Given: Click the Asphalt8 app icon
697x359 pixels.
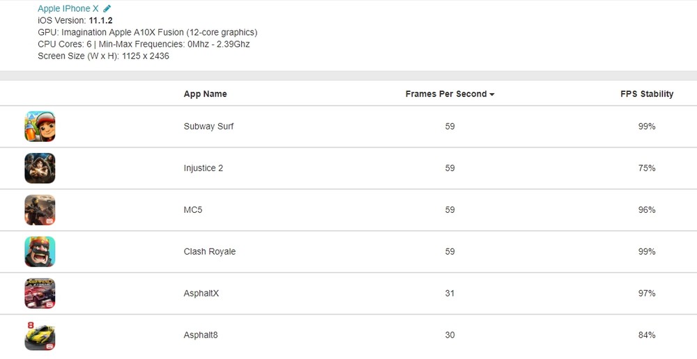Looking at the screenshot, I should tap(40, 335).
